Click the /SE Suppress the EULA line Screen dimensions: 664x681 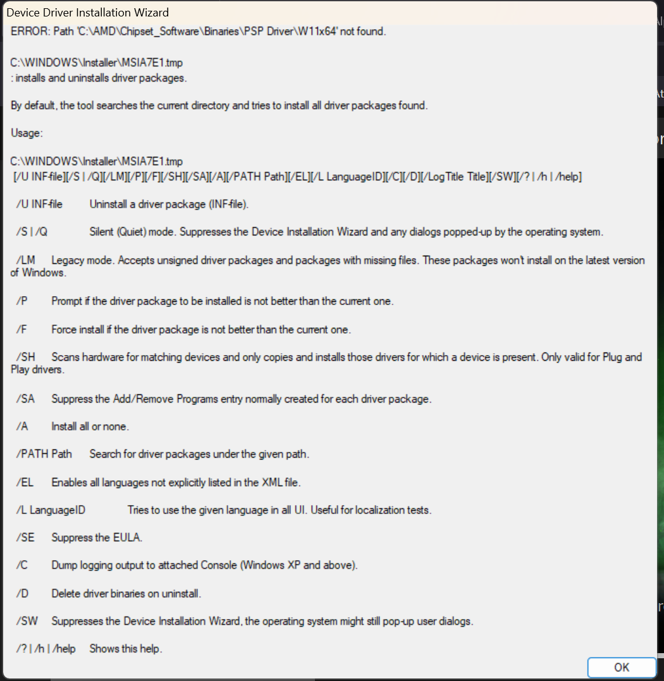tap(79, 537)
